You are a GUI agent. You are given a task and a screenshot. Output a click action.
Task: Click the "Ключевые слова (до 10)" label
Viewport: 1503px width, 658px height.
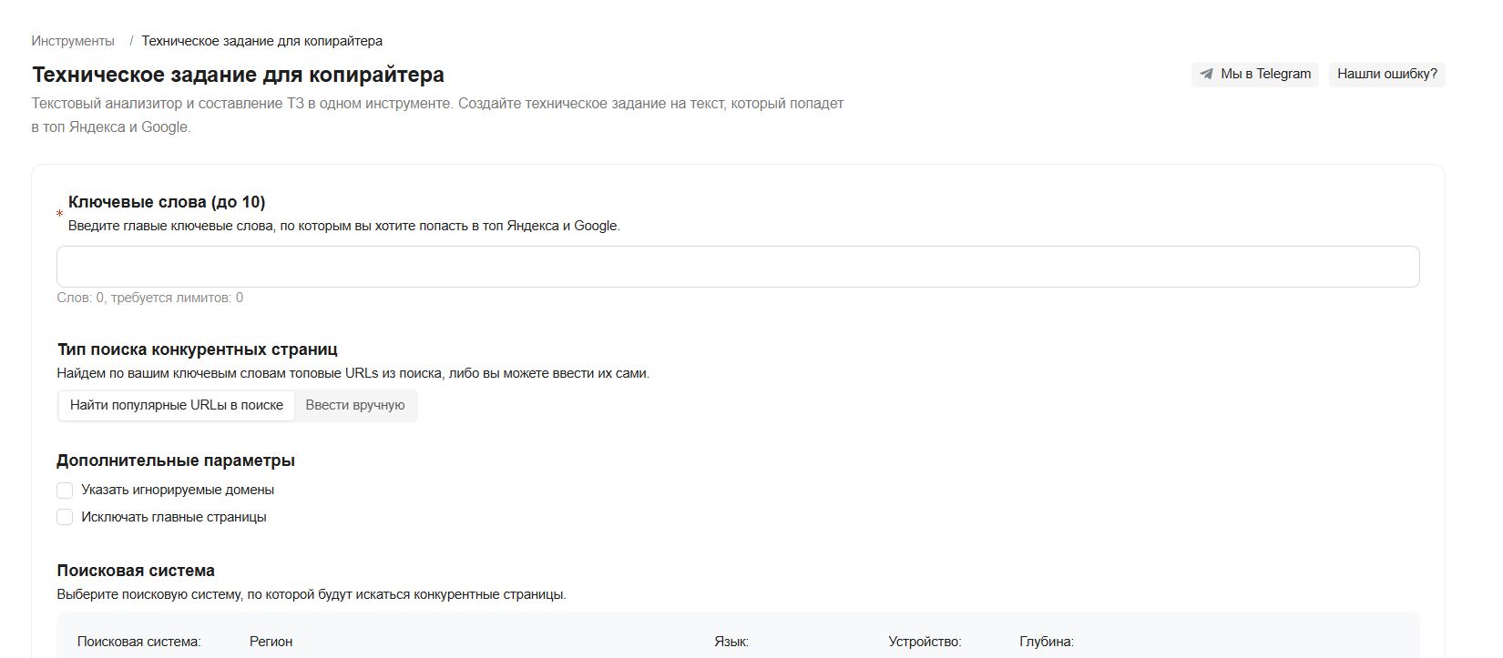167,202
